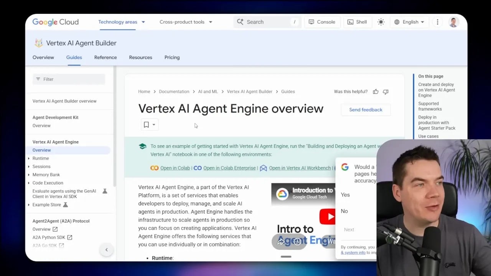Image resolution: width=491 pixels, height=276 pixels.
Task: Click the left sidebar scrollbar
Action: (115, 127)
